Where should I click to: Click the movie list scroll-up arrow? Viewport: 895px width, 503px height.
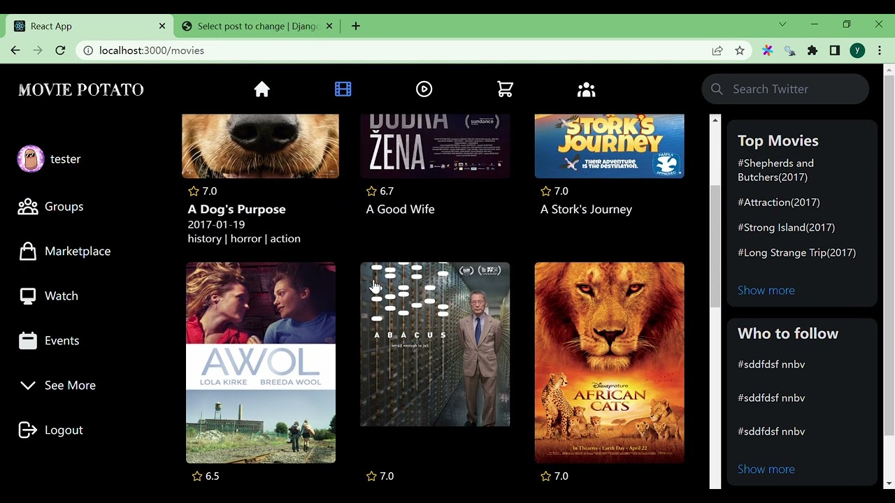(x=715, y=120)
